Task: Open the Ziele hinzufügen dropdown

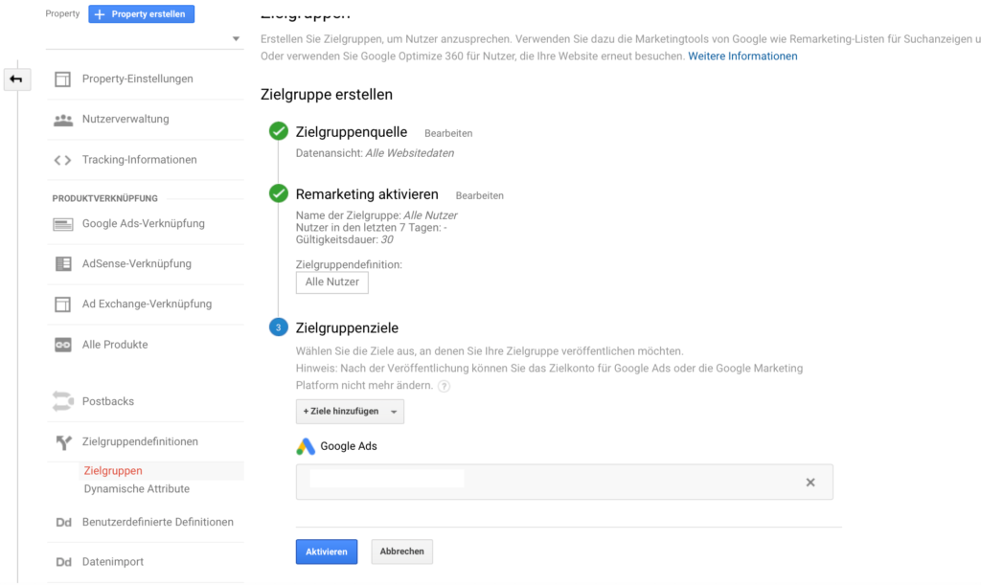Action: point(350,412)
